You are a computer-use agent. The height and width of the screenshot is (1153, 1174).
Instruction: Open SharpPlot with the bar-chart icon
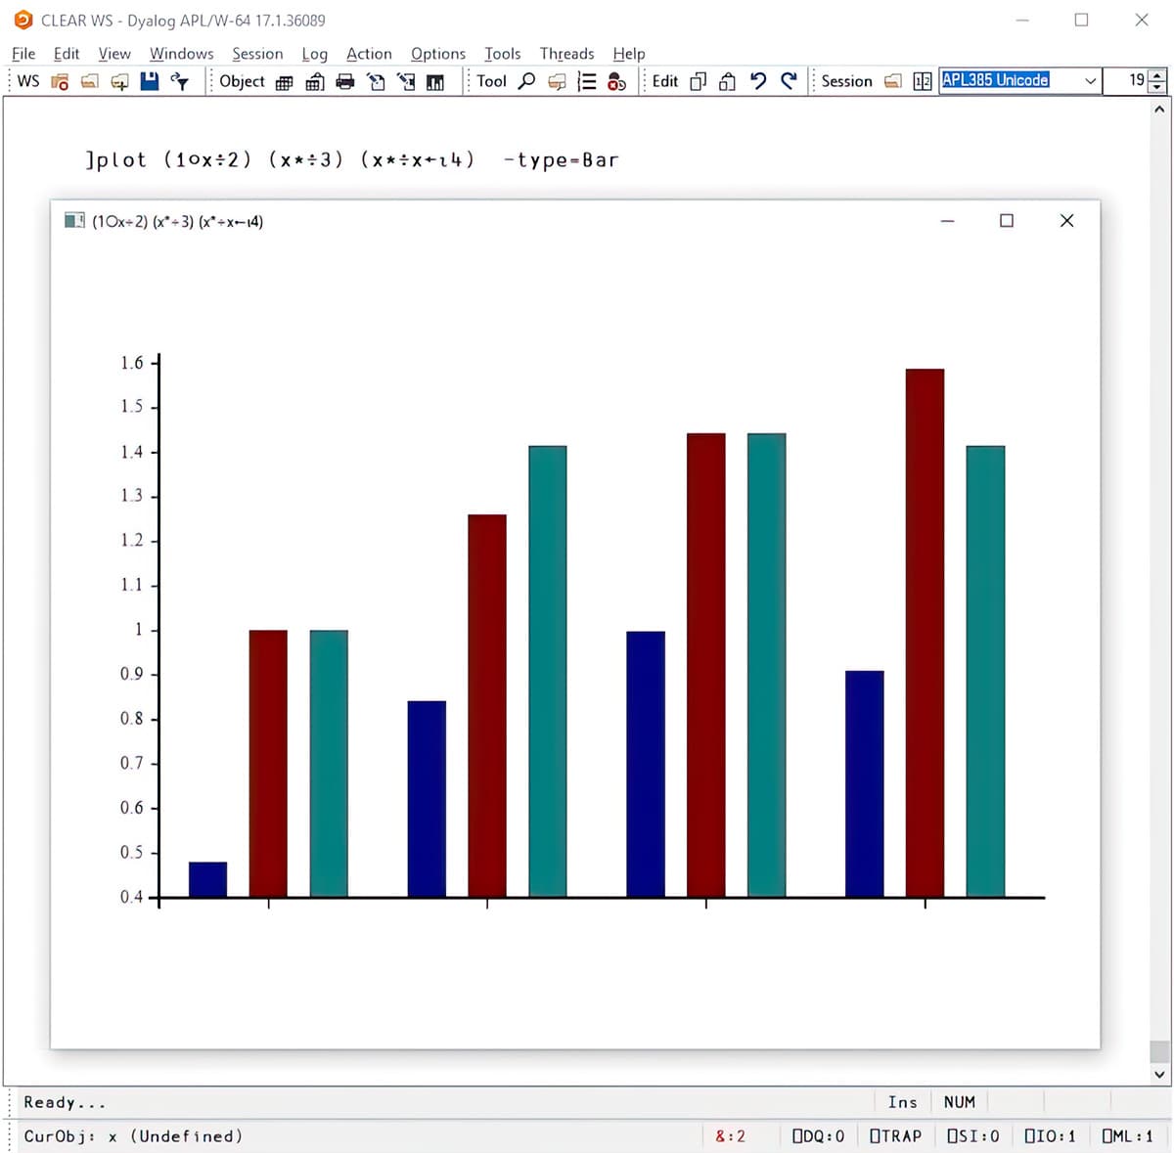[x=435, y=82]
